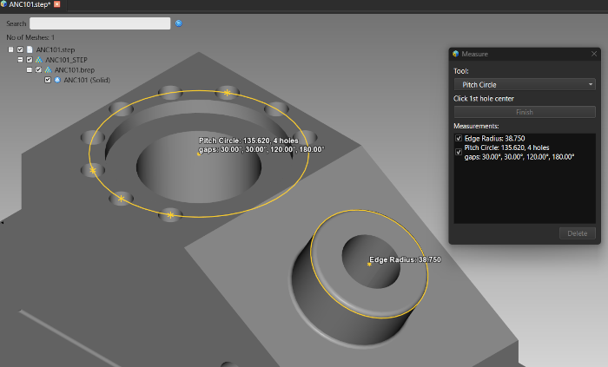Click the Edge Radius: 38.750 viewport label
This screenshot has width=608, height=367.
coord(405,259)
